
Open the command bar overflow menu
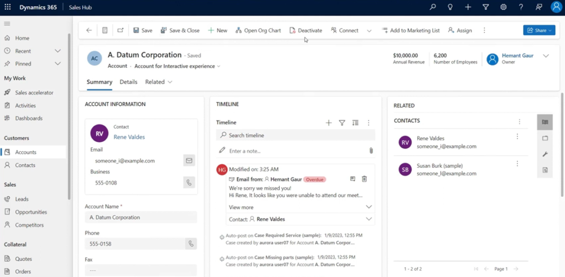coord(484,31)
